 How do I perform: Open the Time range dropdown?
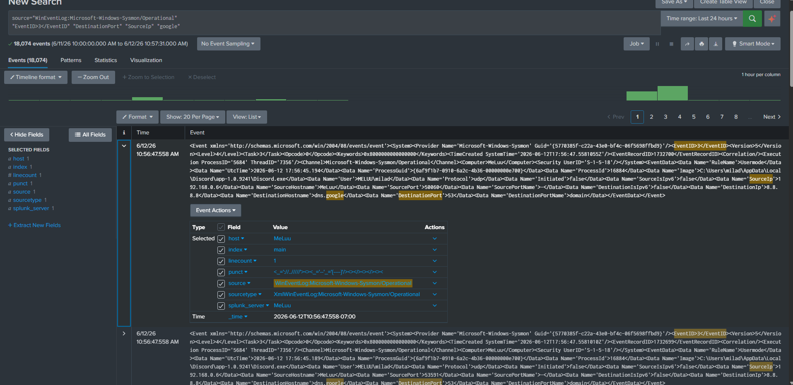pos(701,19)
